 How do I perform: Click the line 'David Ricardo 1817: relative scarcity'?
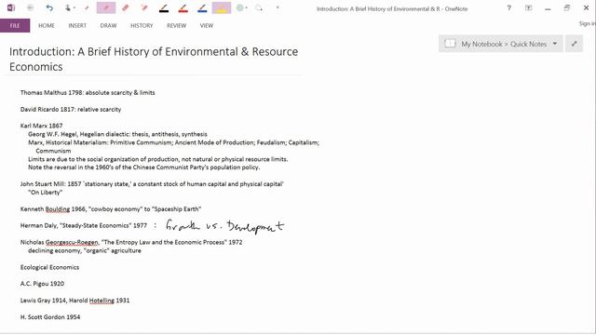pyautogui.click(x=71, y=110)
